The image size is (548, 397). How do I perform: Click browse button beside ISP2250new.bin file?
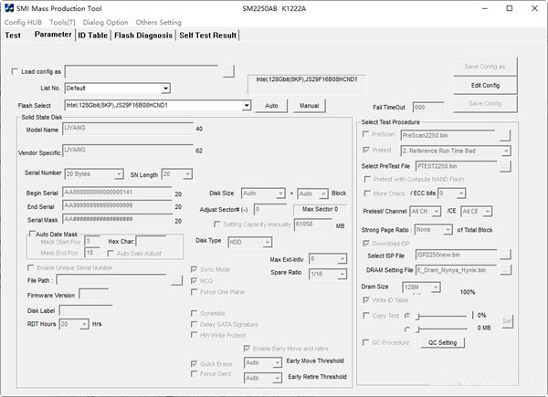503,255
